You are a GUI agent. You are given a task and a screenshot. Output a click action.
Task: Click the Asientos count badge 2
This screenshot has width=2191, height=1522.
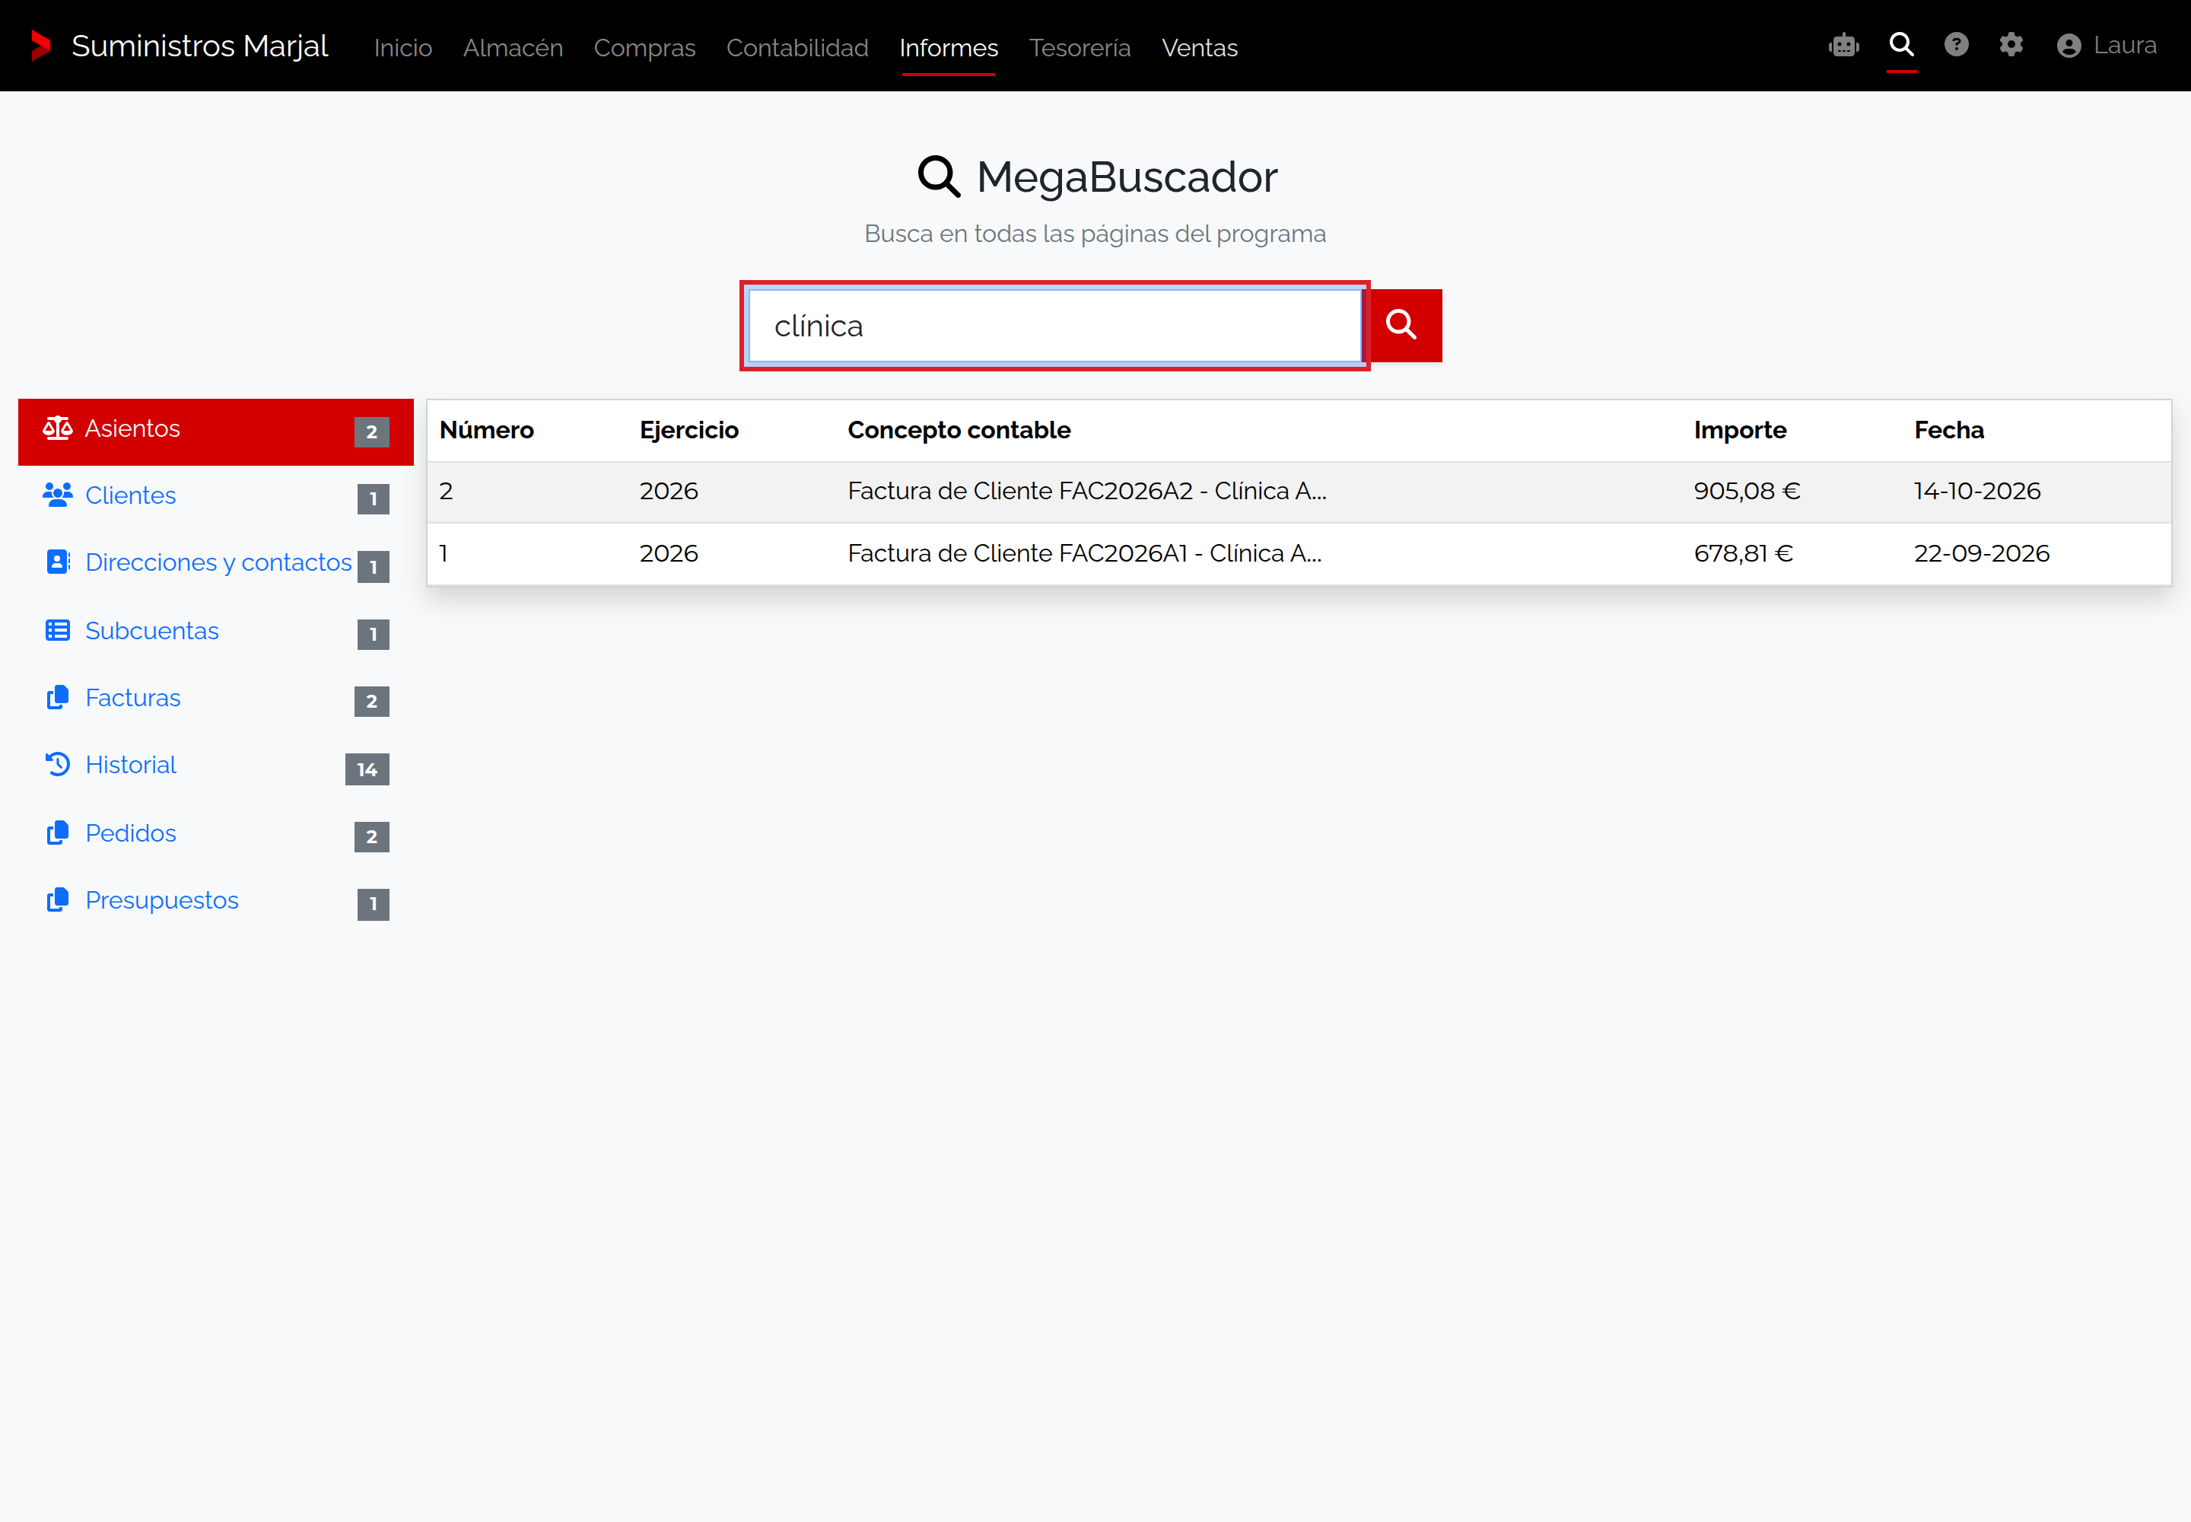(x=372, y=431)
